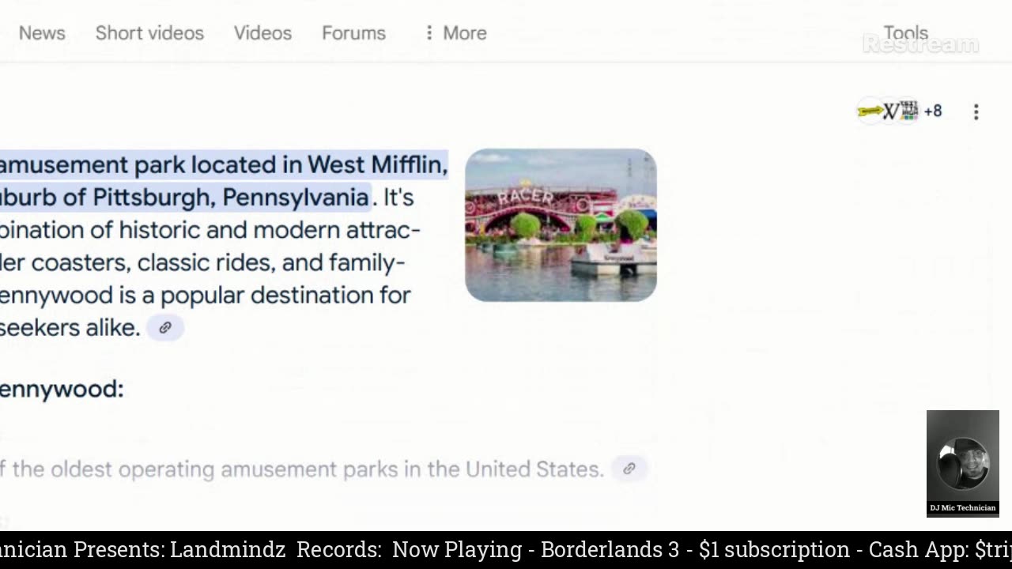Screen dimensions: 1012x569
Task: Open the Kennywood Racer park photo
Action: click(x=561, y=225)
